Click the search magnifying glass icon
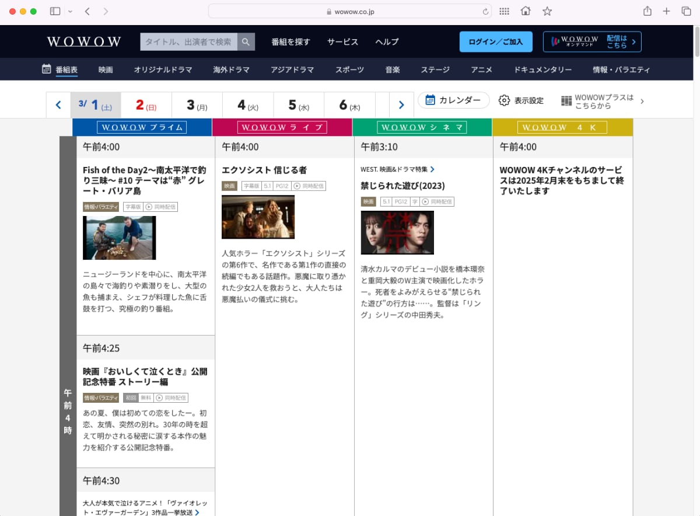Image resolution: width=700 pixels, height=516 pixels. pos(246,41)
